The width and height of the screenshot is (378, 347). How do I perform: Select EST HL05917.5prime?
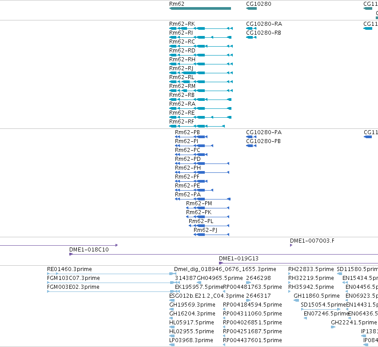(172, 327)
